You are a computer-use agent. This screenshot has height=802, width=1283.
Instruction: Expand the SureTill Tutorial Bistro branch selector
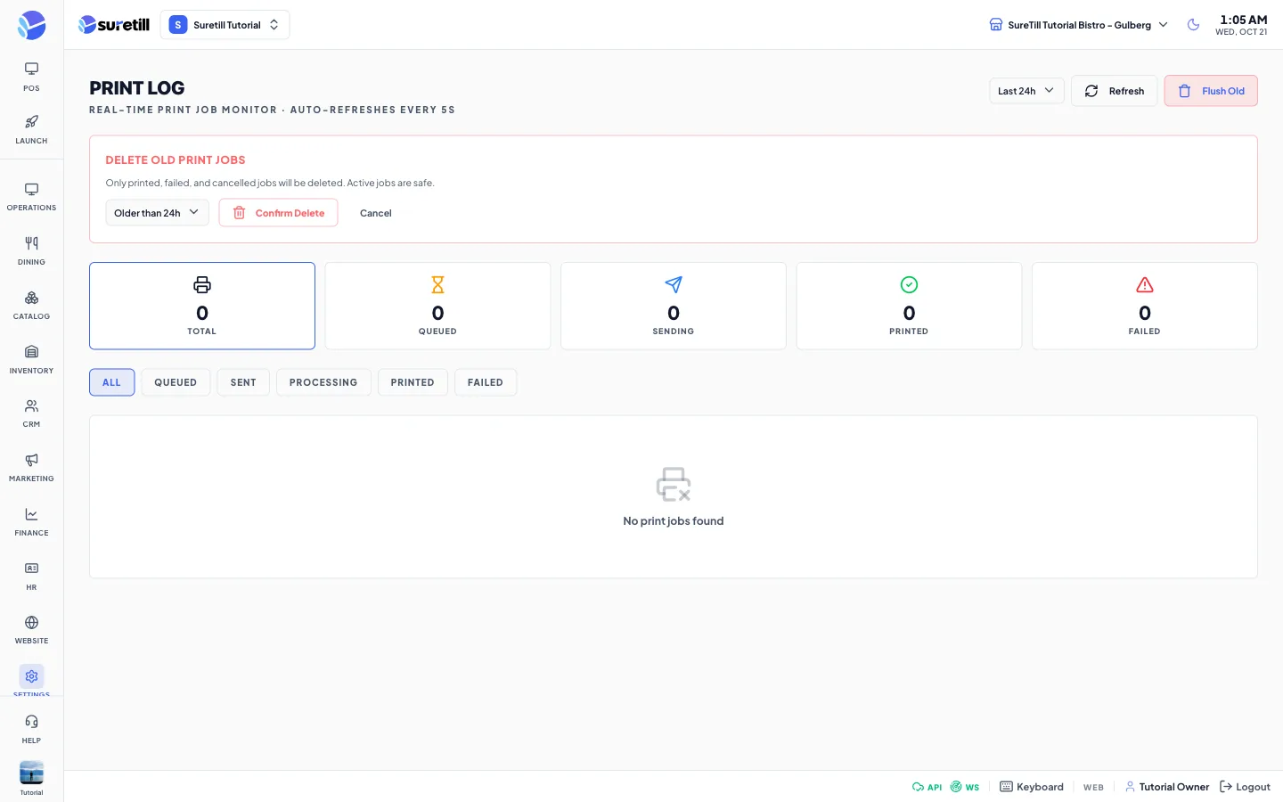[x=1078, y=25]
